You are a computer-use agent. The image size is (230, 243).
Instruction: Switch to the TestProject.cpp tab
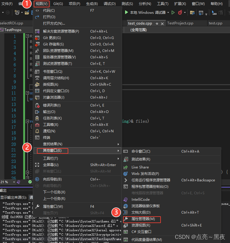(x=180, y=23)
